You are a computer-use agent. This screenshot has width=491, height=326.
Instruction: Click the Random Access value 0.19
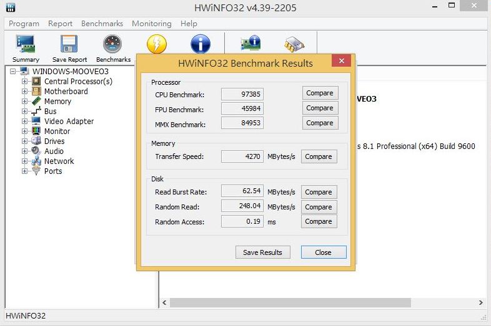coord(242,221)
